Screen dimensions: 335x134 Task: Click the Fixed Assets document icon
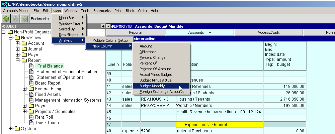tap(31, 95)
